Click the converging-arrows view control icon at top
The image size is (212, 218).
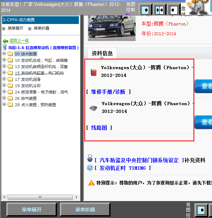click(160, 10)
